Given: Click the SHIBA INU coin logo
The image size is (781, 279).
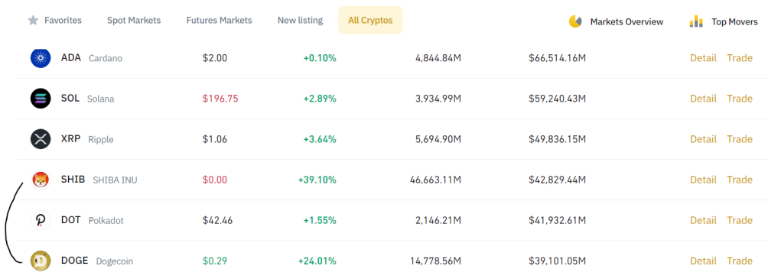Looking at the screenshot, I should (41, 180).
